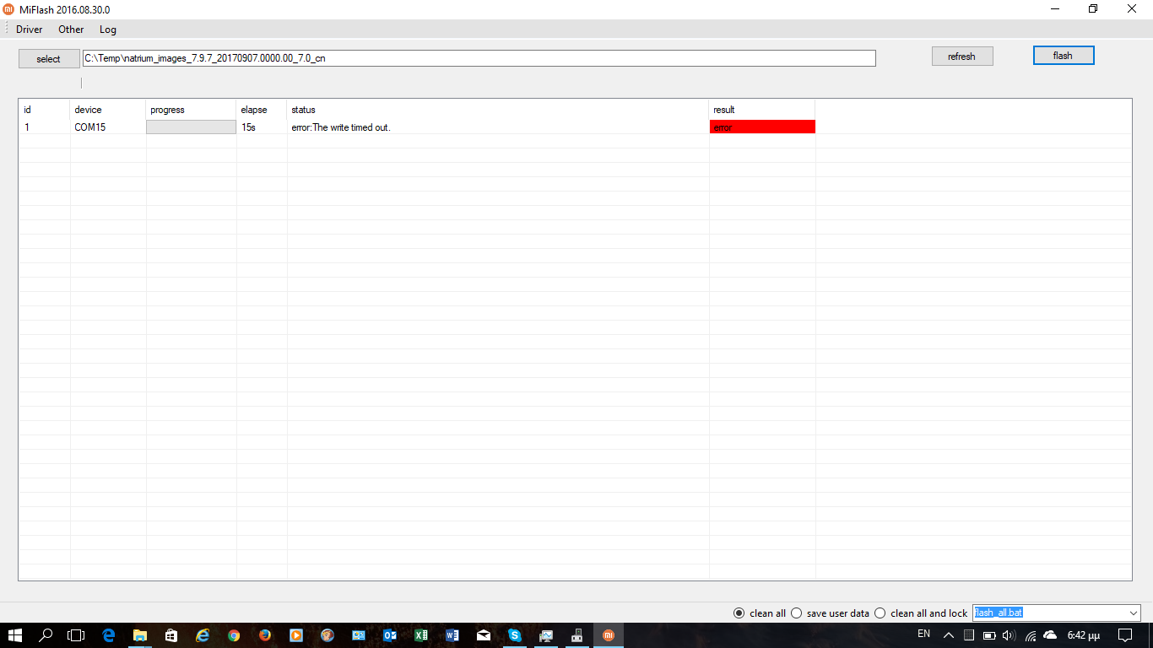Viewport: 1153px width, 648px height.
Task: Open the Microsoft Store taskbar icon
Action: (171, 635)
